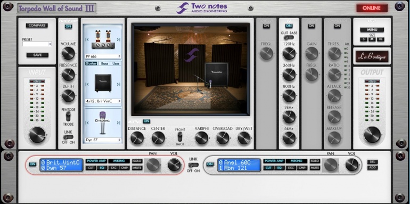410x204 pixels.
Task: Open the Dyn 57 microphone dropdown
Action: coord(103,140)
